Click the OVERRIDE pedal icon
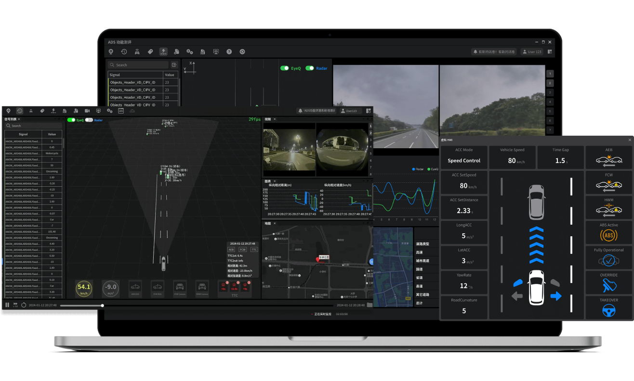Image resolution: width=634 pixels, height=381 pixels. click(x=608, y=285)
